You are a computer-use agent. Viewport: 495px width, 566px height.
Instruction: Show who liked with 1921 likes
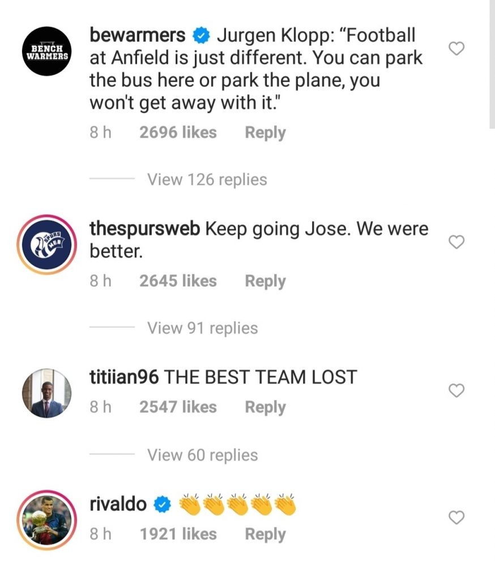[178, 534]
